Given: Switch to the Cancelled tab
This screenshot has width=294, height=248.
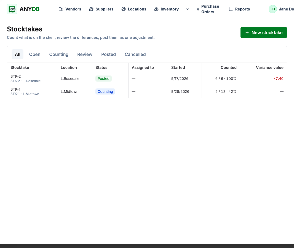Looking at the screenshot, I should pyautogui.click(x=135, y=54).
